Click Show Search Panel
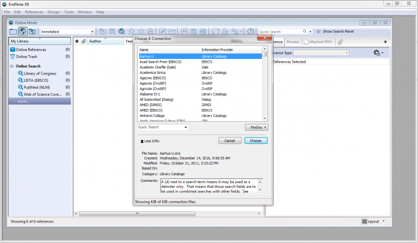The width and height of the screenshot is (418, 243). (335, 31)
